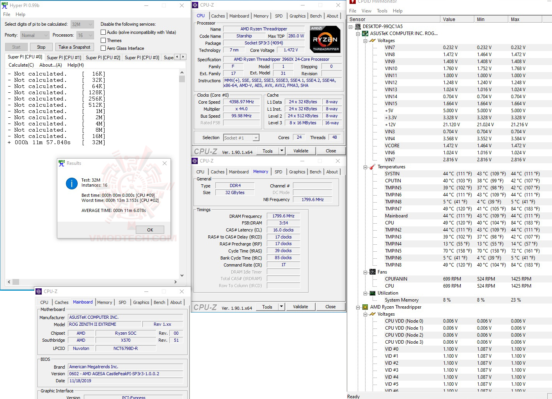Click the CPU-Z titlebar icon
The width and height of the screenshot is (552, 399).
(x=195, y=5)
